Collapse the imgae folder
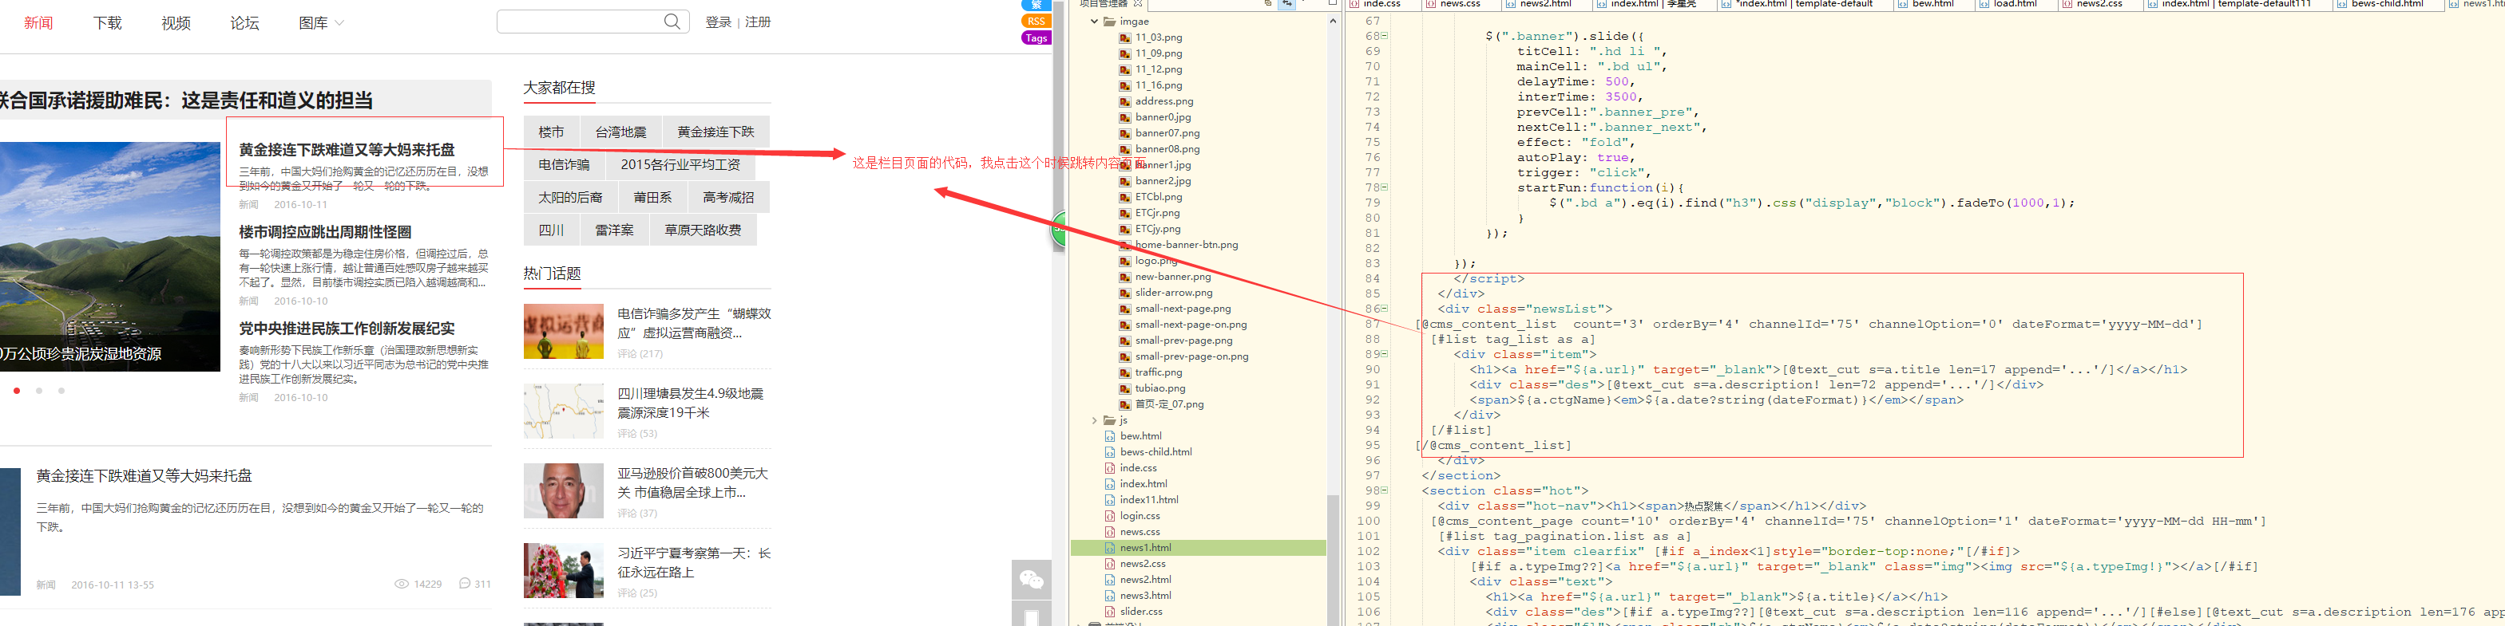 (x=1094, y=22)
